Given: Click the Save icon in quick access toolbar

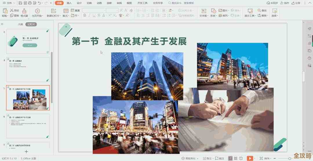Looking at the screenshot, I should point(20,3).
